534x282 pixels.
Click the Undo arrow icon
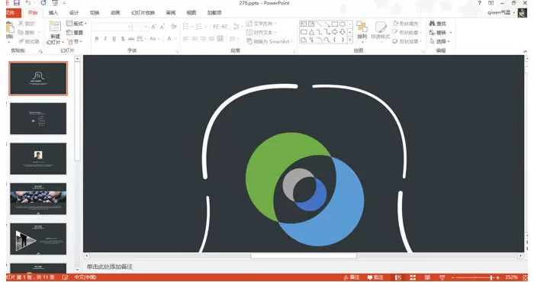(x=28, y=3)
